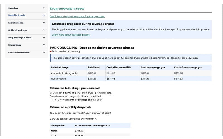Open link about help lowering drug costs

point(77,16)
